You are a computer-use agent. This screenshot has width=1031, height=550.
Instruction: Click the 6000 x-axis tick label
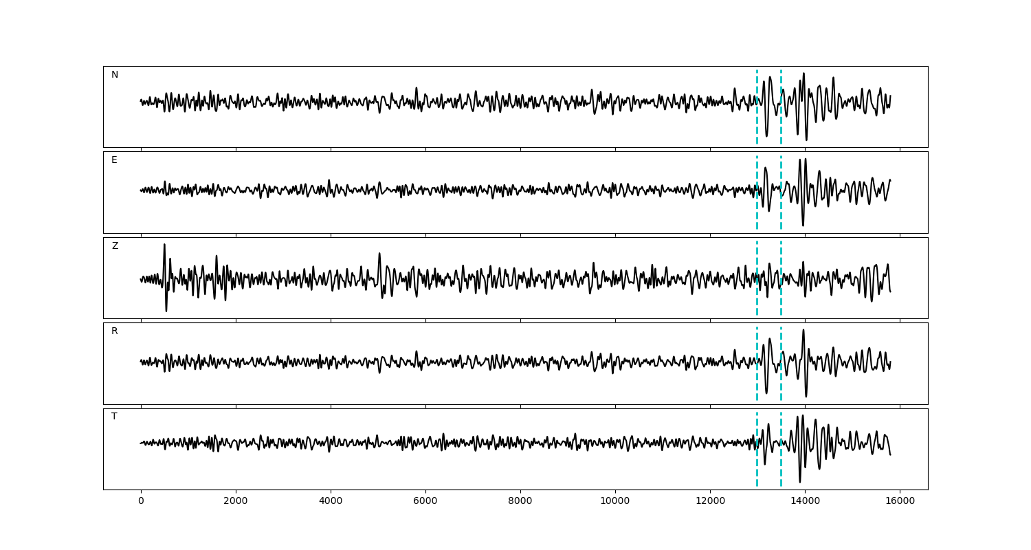coord(425,502)
